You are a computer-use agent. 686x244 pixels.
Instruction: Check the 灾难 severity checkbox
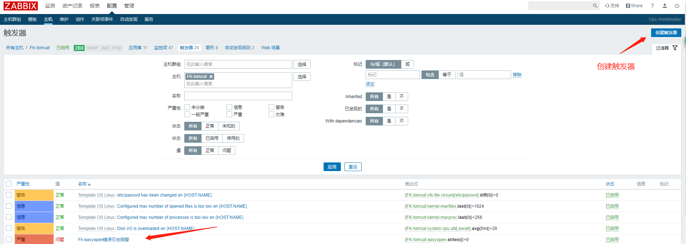271,114
